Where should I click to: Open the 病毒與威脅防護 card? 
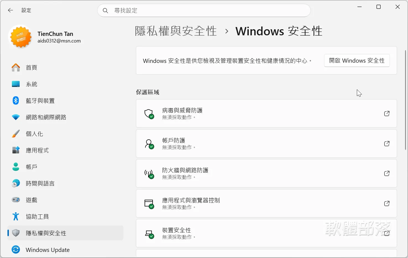[266, 114]
